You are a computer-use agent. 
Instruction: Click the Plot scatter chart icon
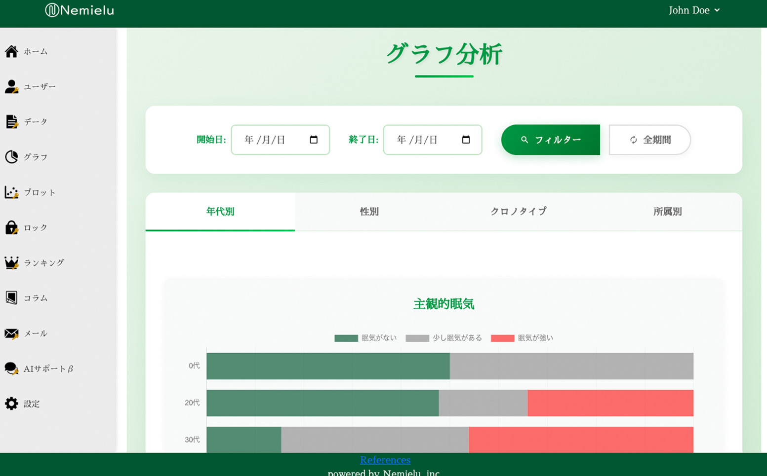(11, 192)
